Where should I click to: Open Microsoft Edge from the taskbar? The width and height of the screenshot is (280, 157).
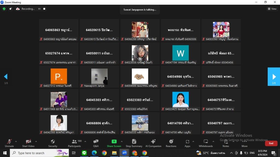tap(94, 153)
